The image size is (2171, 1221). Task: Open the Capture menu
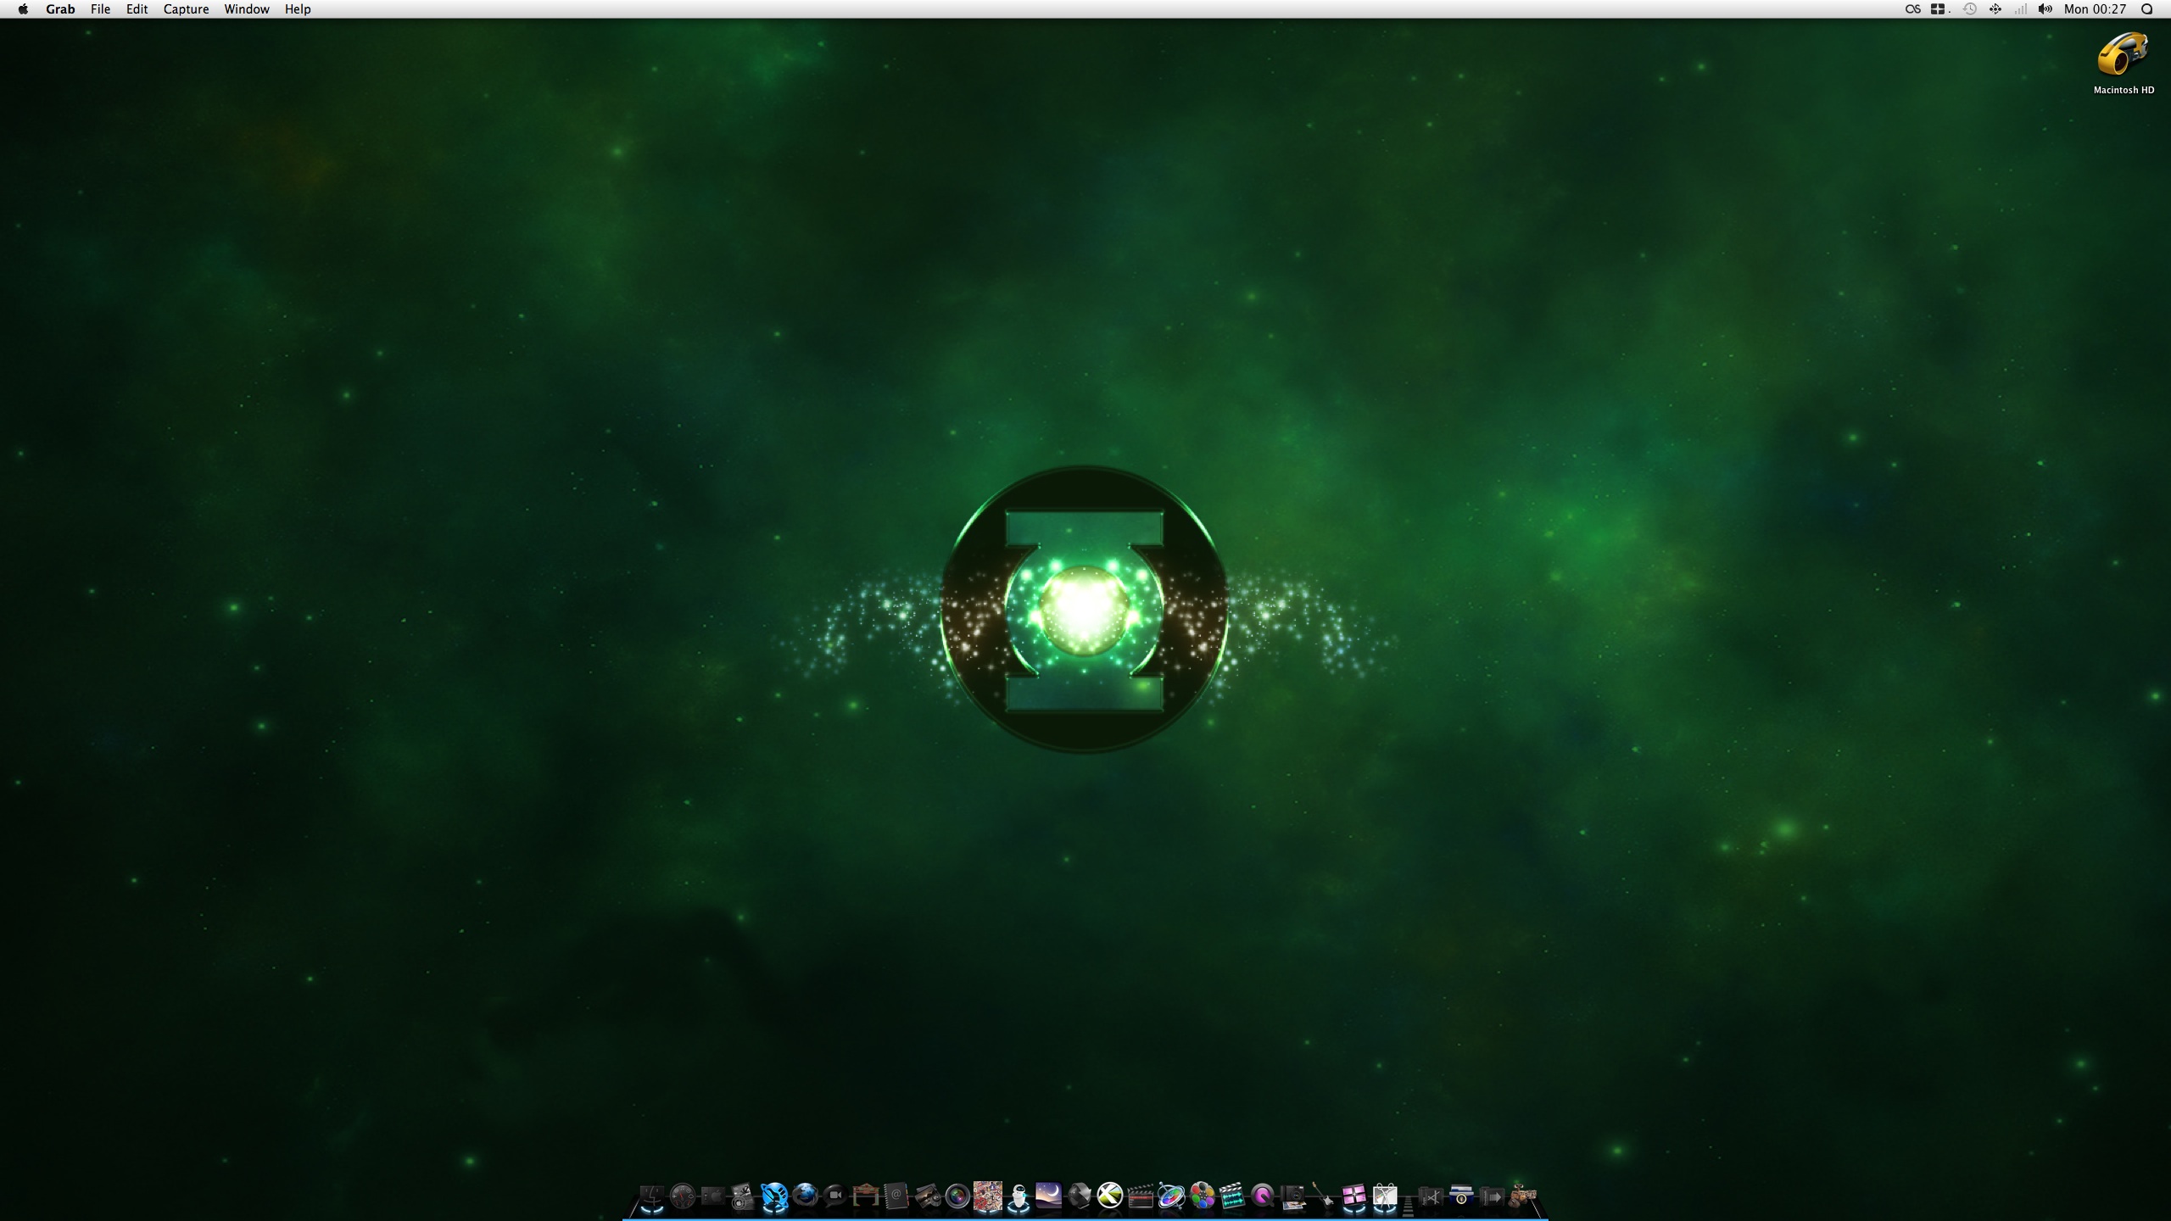(x=186, y=9)
